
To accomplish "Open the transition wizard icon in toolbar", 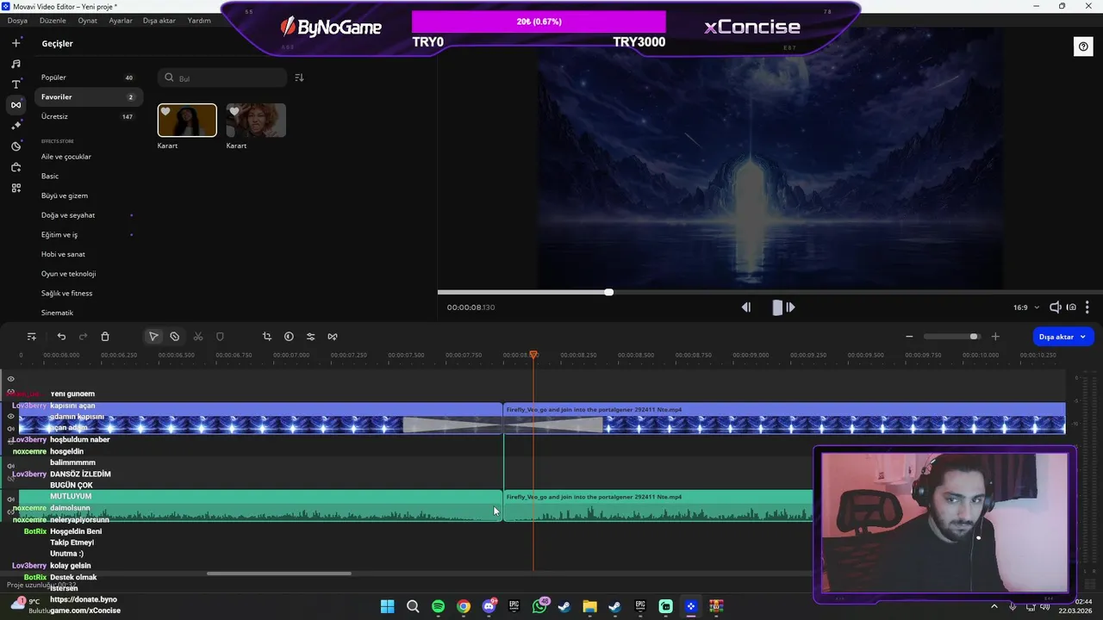I will (333, 337).
